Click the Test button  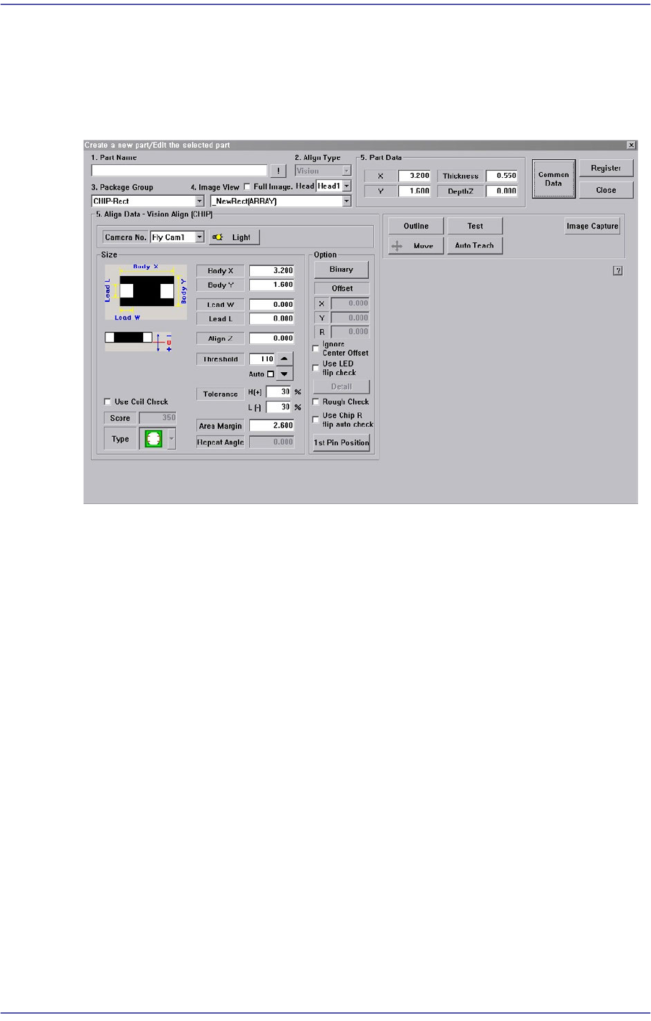tap(475, 226)
